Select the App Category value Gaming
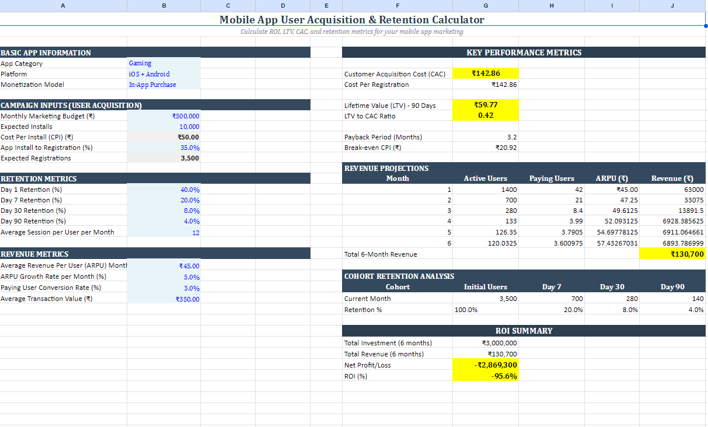Image resolution: width=708 pixels, height=427 pixels. (163, 63)
